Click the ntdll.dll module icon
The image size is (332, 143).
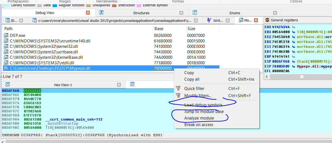pyautogui.click(x=6, y=63)
